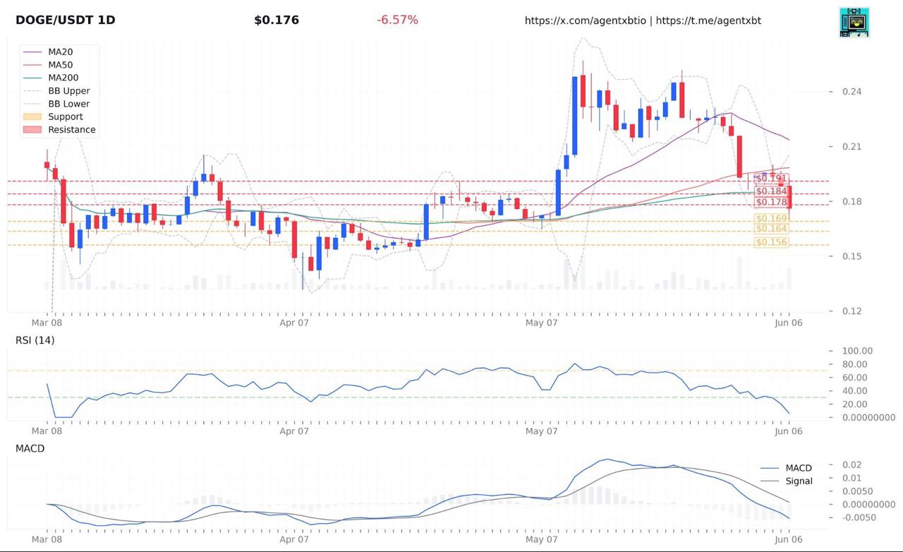903x552 pixels.
Task: Click the DOGE/USDT 1D chart title
Action: 66,20
